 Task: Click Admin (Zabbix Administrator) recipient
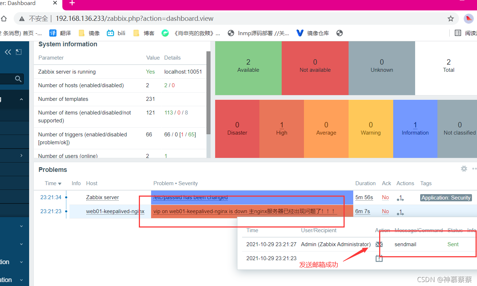(336, 244)
